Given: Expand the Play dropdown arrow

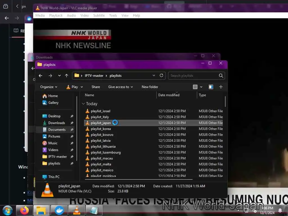Looking at the screenshot, I should click(82, 87).
